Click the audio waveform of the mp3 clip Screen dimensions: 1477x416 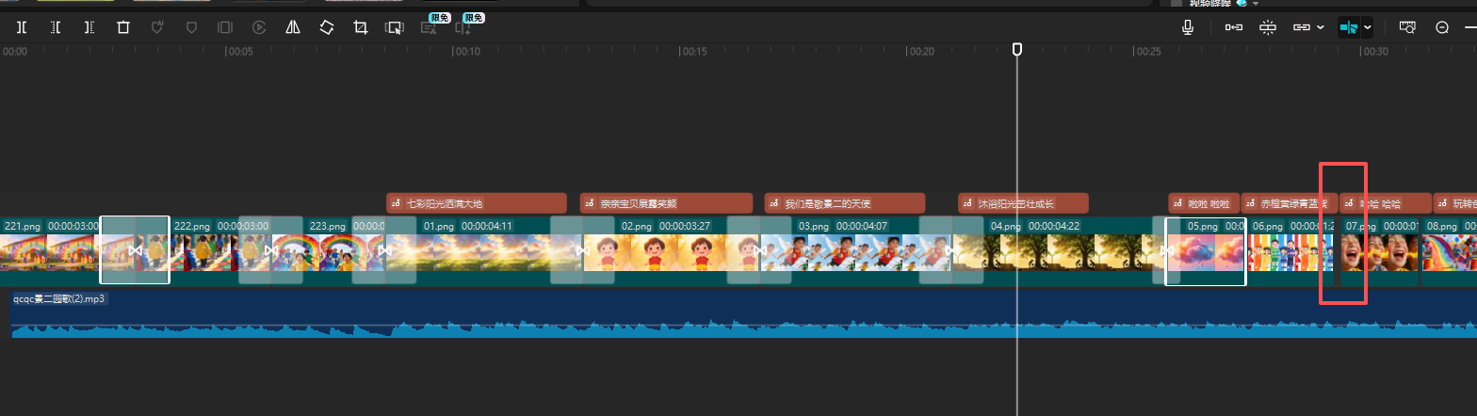click(744, 328)
